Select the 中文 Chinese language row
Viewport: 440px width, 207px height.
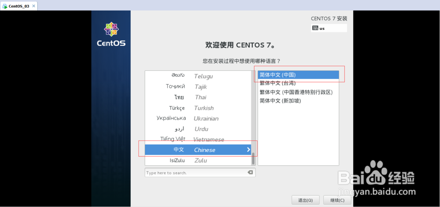pyautogui.click(x=198, y=150)
